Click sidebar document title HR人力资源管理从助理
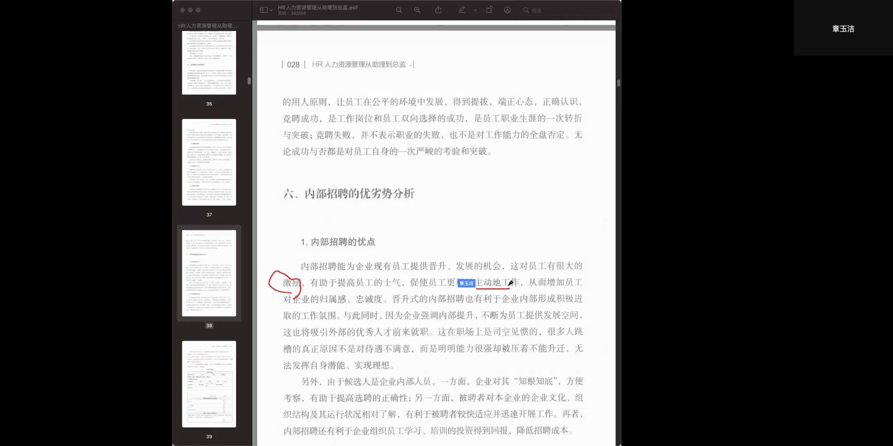Image resolution: width=893 pixels, height=446 pixels. click(208, 26)
